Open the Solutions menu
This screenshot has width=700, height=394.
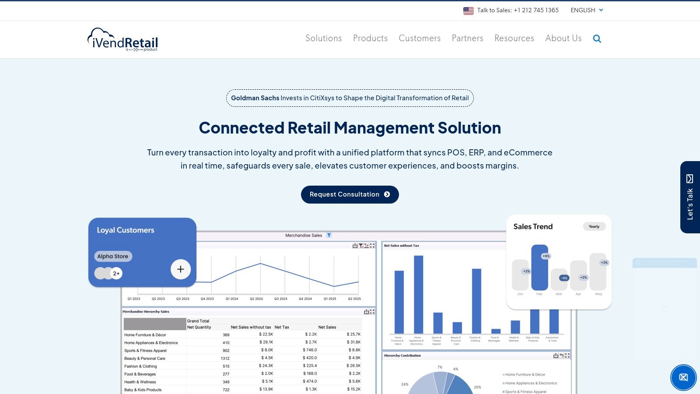click(323, 38)
